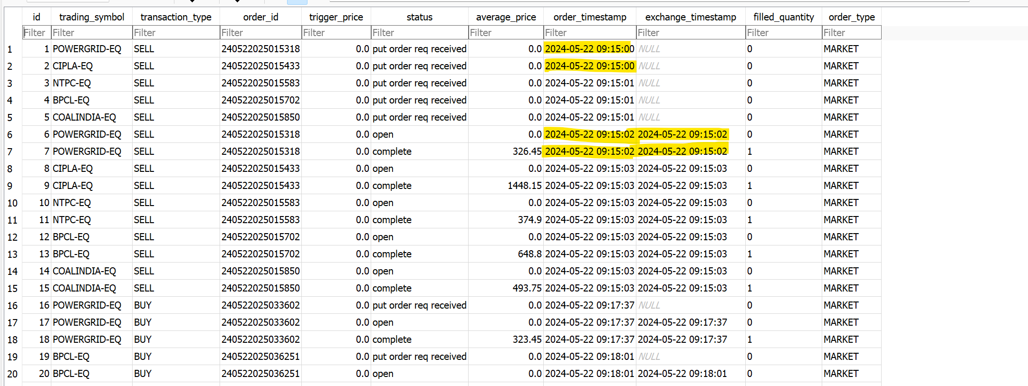1028x386 pixels.
Task: Select id cell 15
Action: 37,288
